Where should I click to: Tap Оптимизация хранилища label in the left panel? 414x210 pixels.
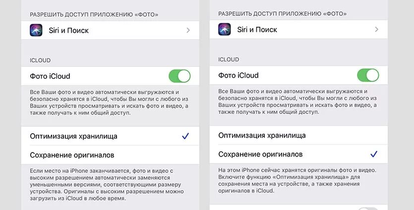tap(74, 136)
